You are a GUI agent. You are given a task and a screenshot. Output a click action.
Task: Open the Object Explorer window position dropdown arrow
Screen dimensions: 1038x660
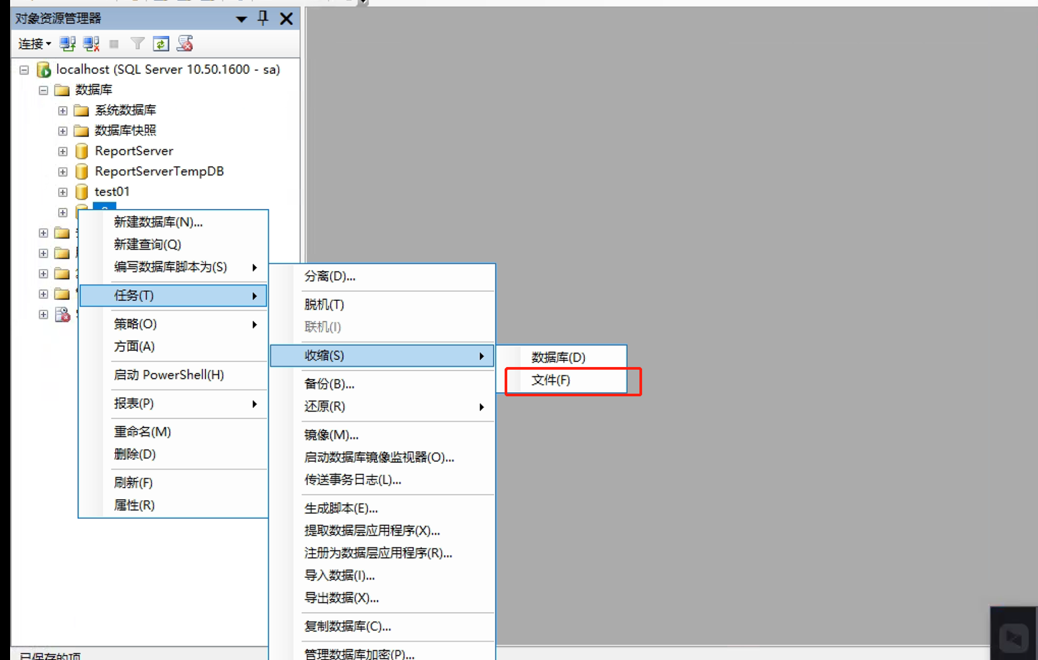pyautogui.click(x=241, y=19)
